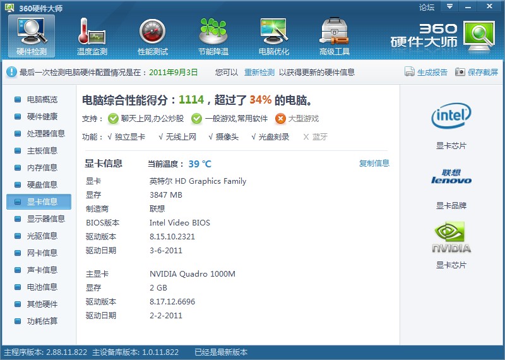Click the 制造商 联想 value
Image resolution: width=505 pixels, height=360 pixels.
pyautogui.click(x=157, y=209)
